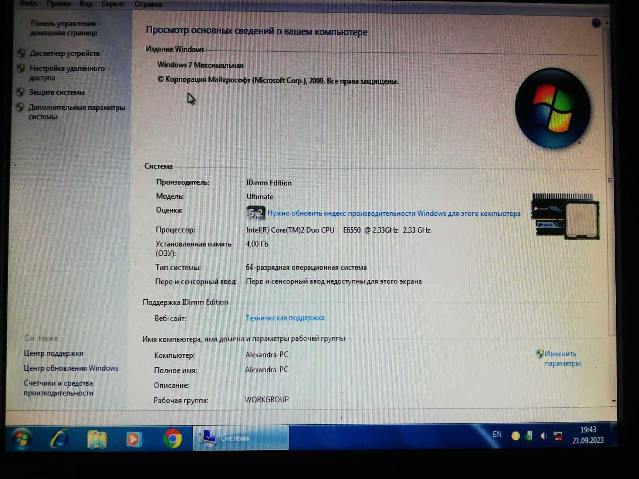
Task: Click the Система taskbar button
Action: [240, 438]
